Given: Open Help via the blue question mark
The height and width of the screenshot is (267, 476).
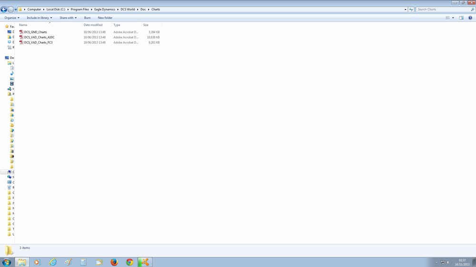Looking at the screenshot, I should click(x=470, y=18).
